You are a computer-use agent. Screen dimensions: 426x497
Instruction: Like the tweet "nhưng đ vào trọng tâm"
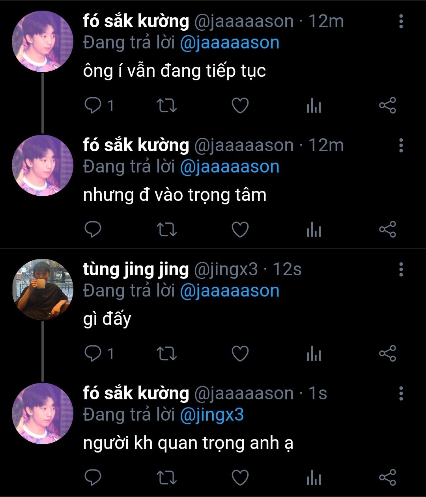240,230
